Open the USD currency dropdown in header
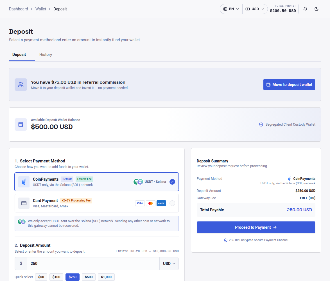The width and height of the screenshot is (330, 281). pyautogui.click(x=255, y=9)
